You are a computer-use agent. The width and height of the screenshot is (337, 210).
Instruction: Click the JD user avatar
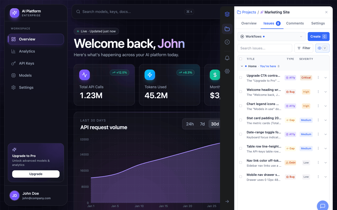point(14,196)
